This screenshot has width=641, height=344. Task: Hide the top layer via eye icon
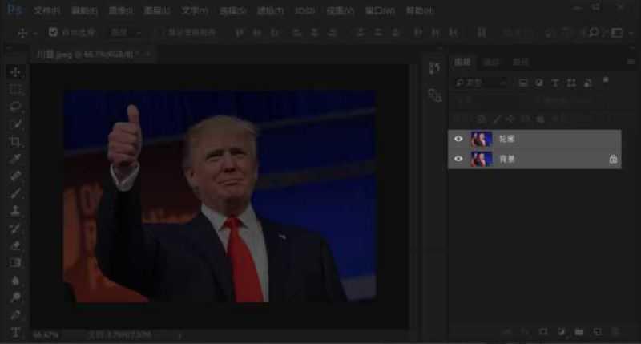point(458,139)
